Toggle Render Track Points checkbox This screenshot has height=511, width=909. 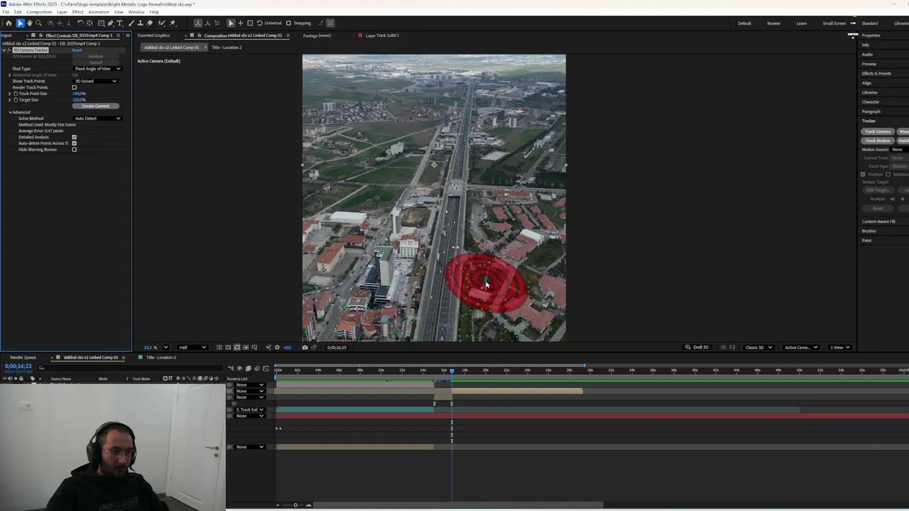(74, 87)
